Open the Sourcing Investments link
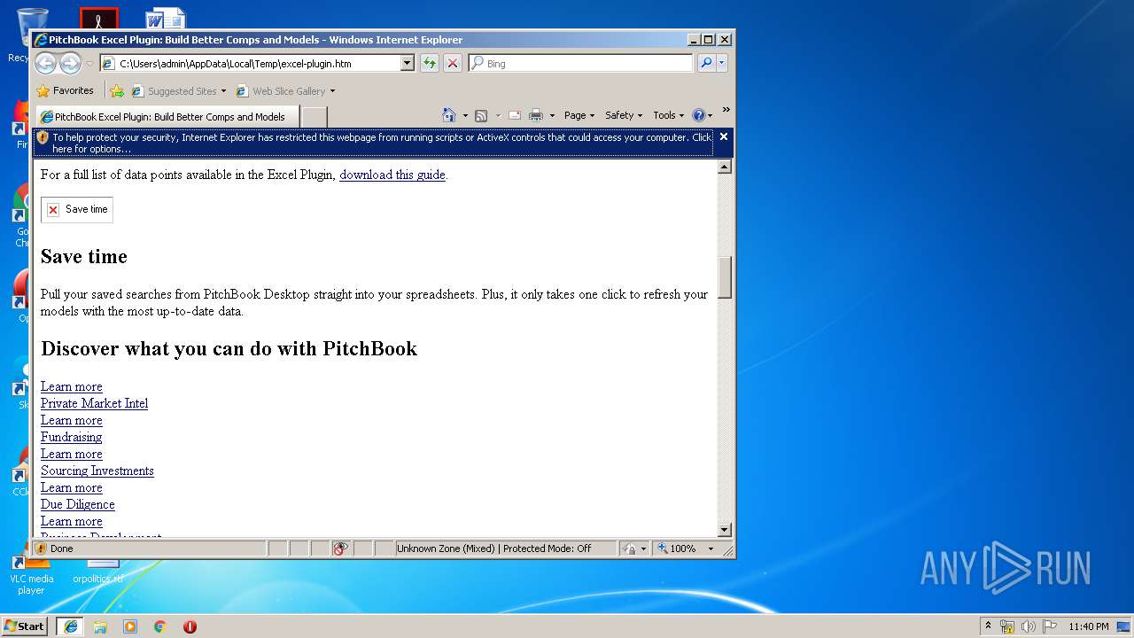Image resolution: width=1134 pixels, height=638 pixels. [97, 471]
